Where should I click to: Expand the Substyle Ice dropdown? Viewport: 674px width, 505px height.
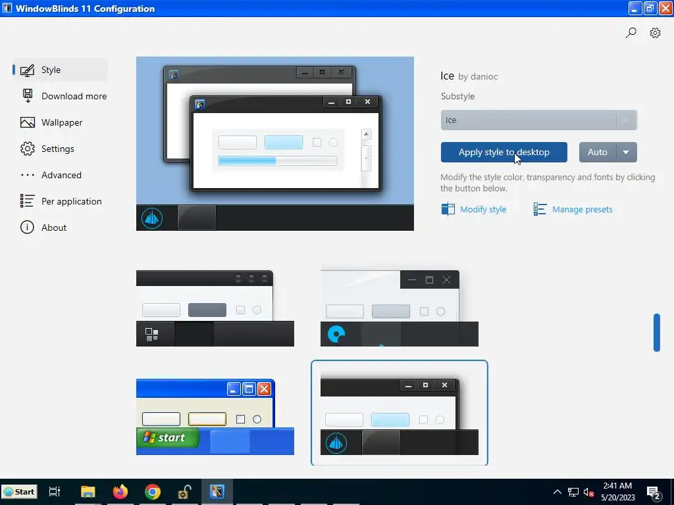point(538,120)
